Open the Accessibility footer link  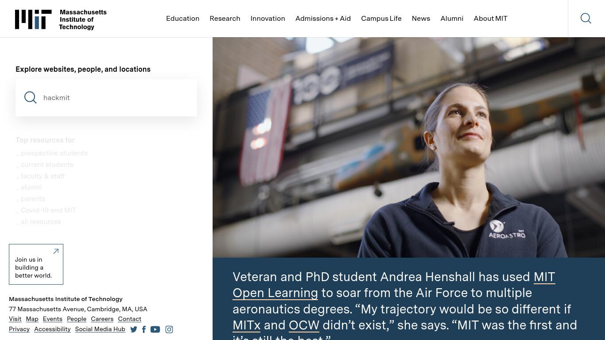tap(52, 329)
